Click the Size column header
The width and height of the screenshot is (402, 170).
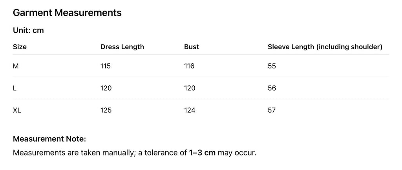(20, 47)
